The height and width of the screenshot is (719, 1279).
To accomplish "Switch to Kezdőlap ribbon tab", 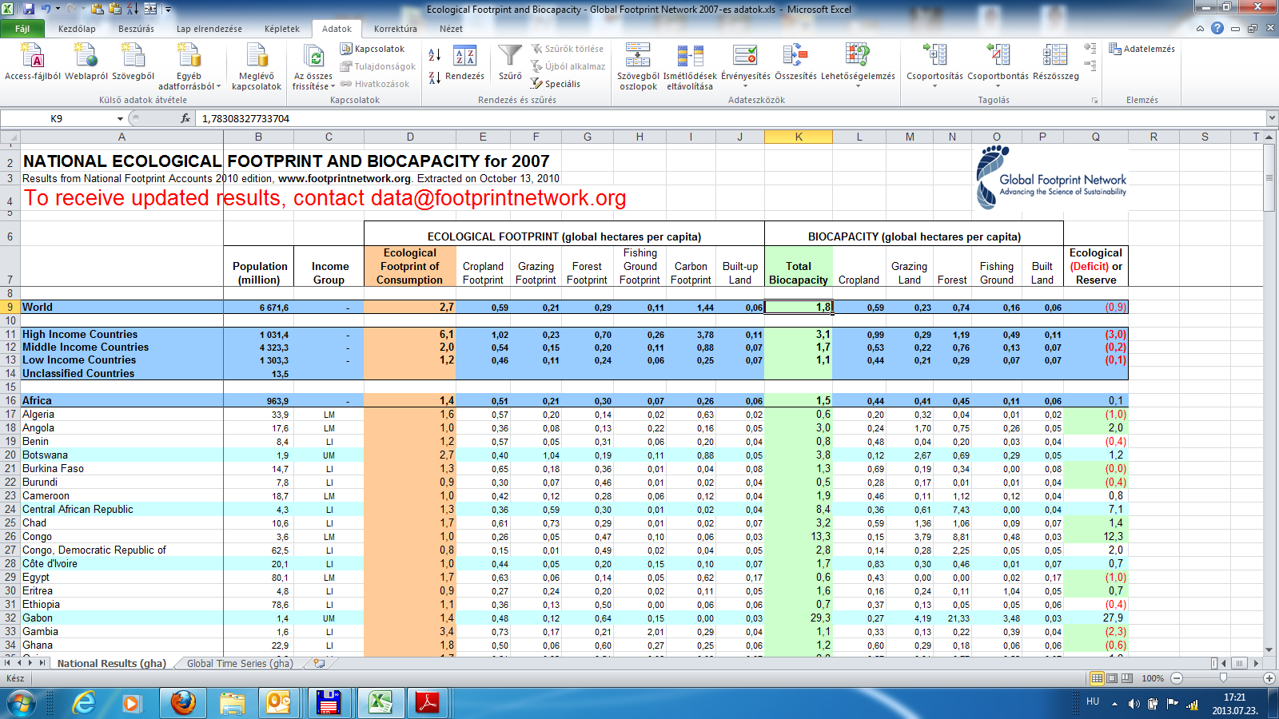I will point(77,29).
